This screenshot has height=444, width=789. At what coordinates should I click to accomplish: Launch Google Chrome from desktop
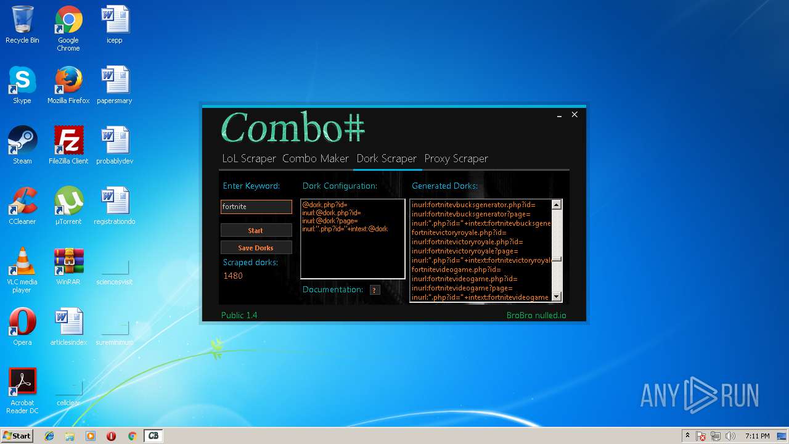(x=68, y=28)
